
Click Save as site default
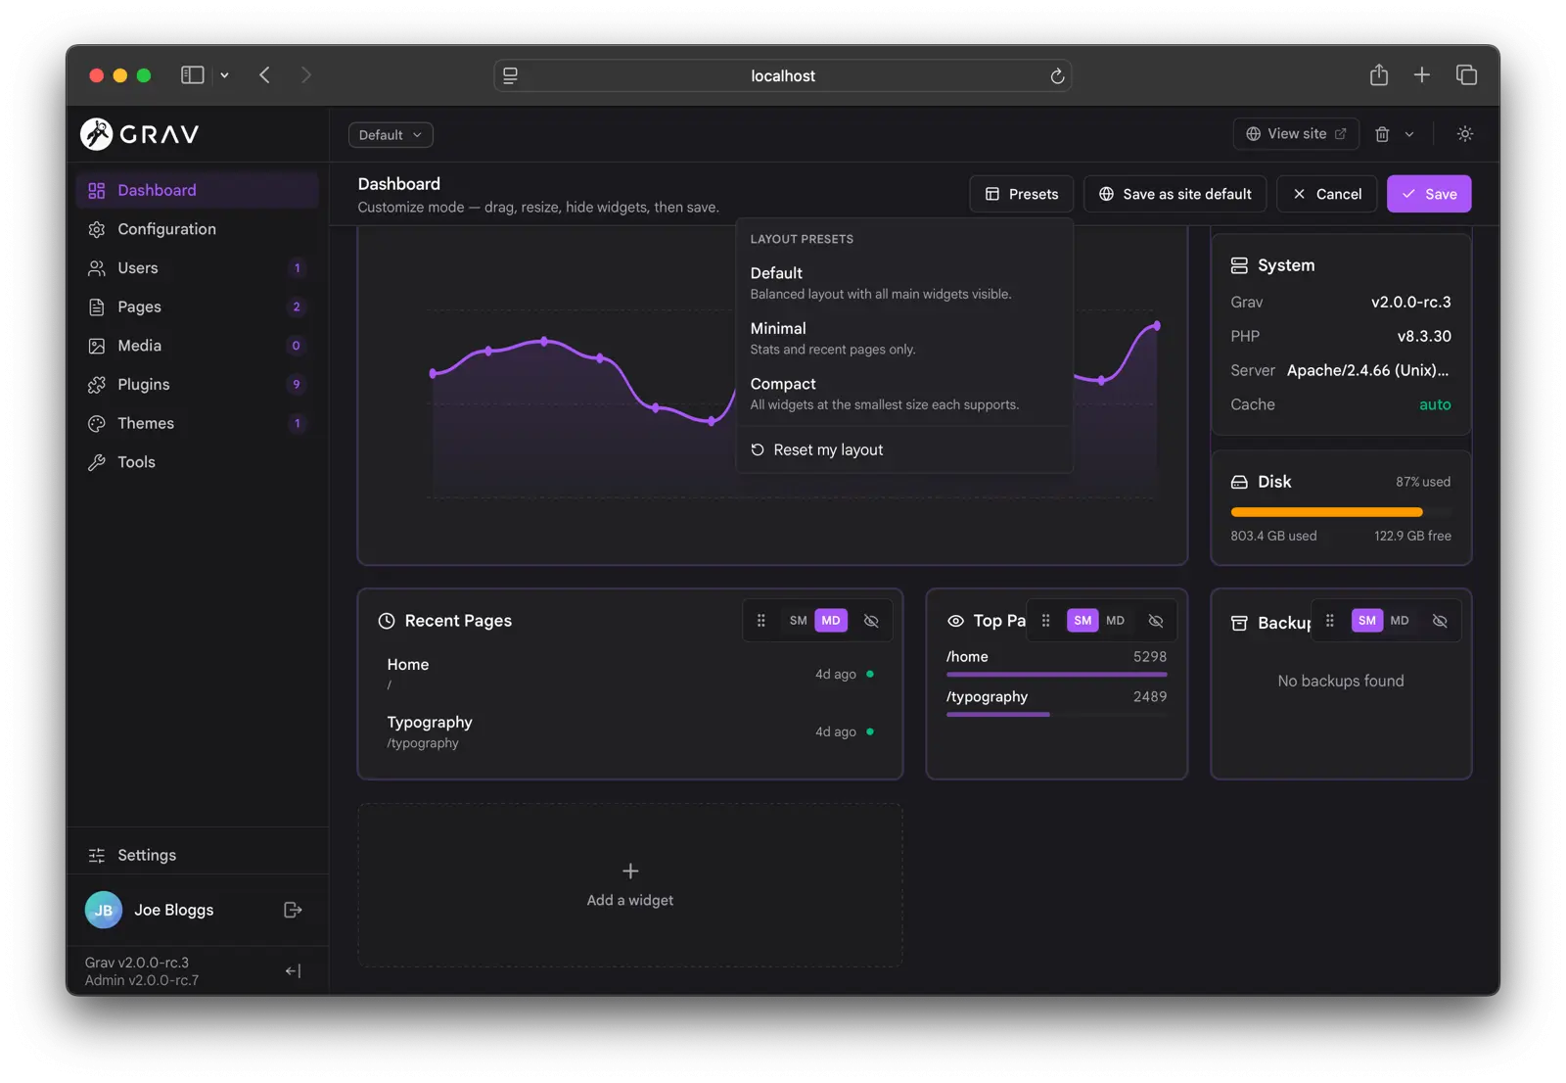click(x=1174, y=194)
